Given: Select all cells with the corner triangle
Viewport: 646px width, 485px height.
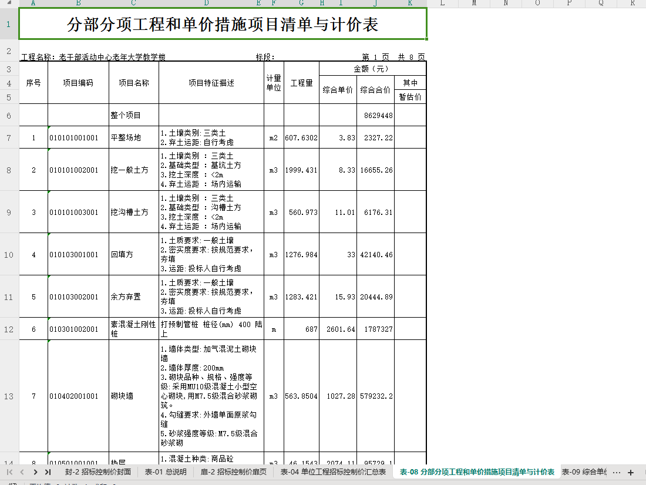Looking at the screenshot, I should 9,3.
